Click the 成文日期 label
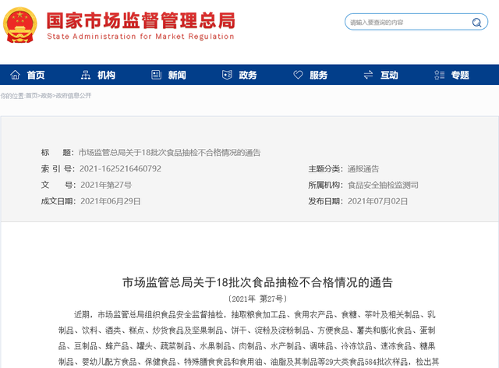 click(x=58, y=201)
